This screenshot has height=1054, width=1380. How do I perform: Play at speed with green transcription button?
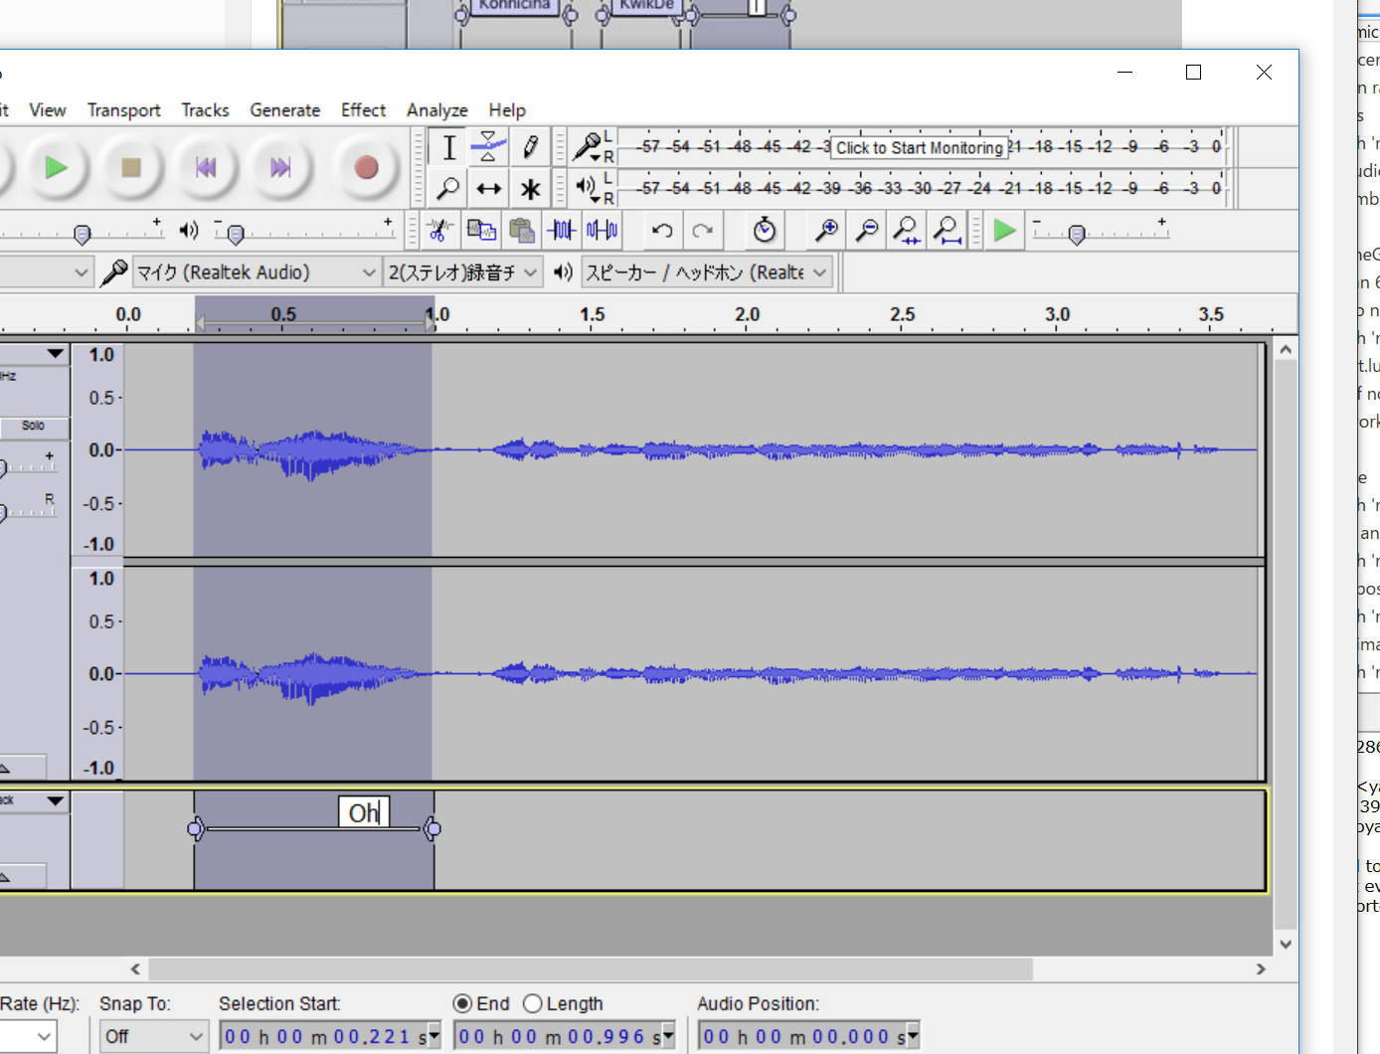pyautogui.click(x=1005, y=231)
